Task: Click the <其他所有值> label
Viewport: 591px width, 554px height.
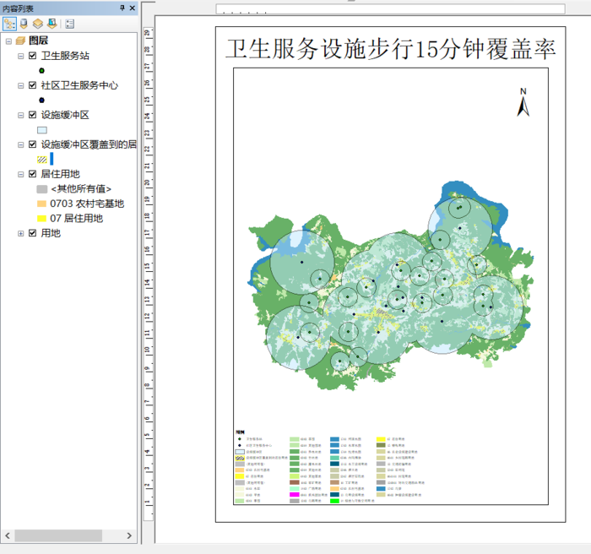Action: click(81, 188)
